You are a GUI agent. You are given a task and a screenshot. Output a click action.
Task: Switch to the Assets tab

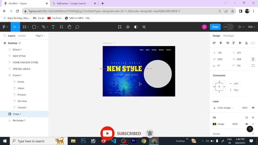(22, 36)
